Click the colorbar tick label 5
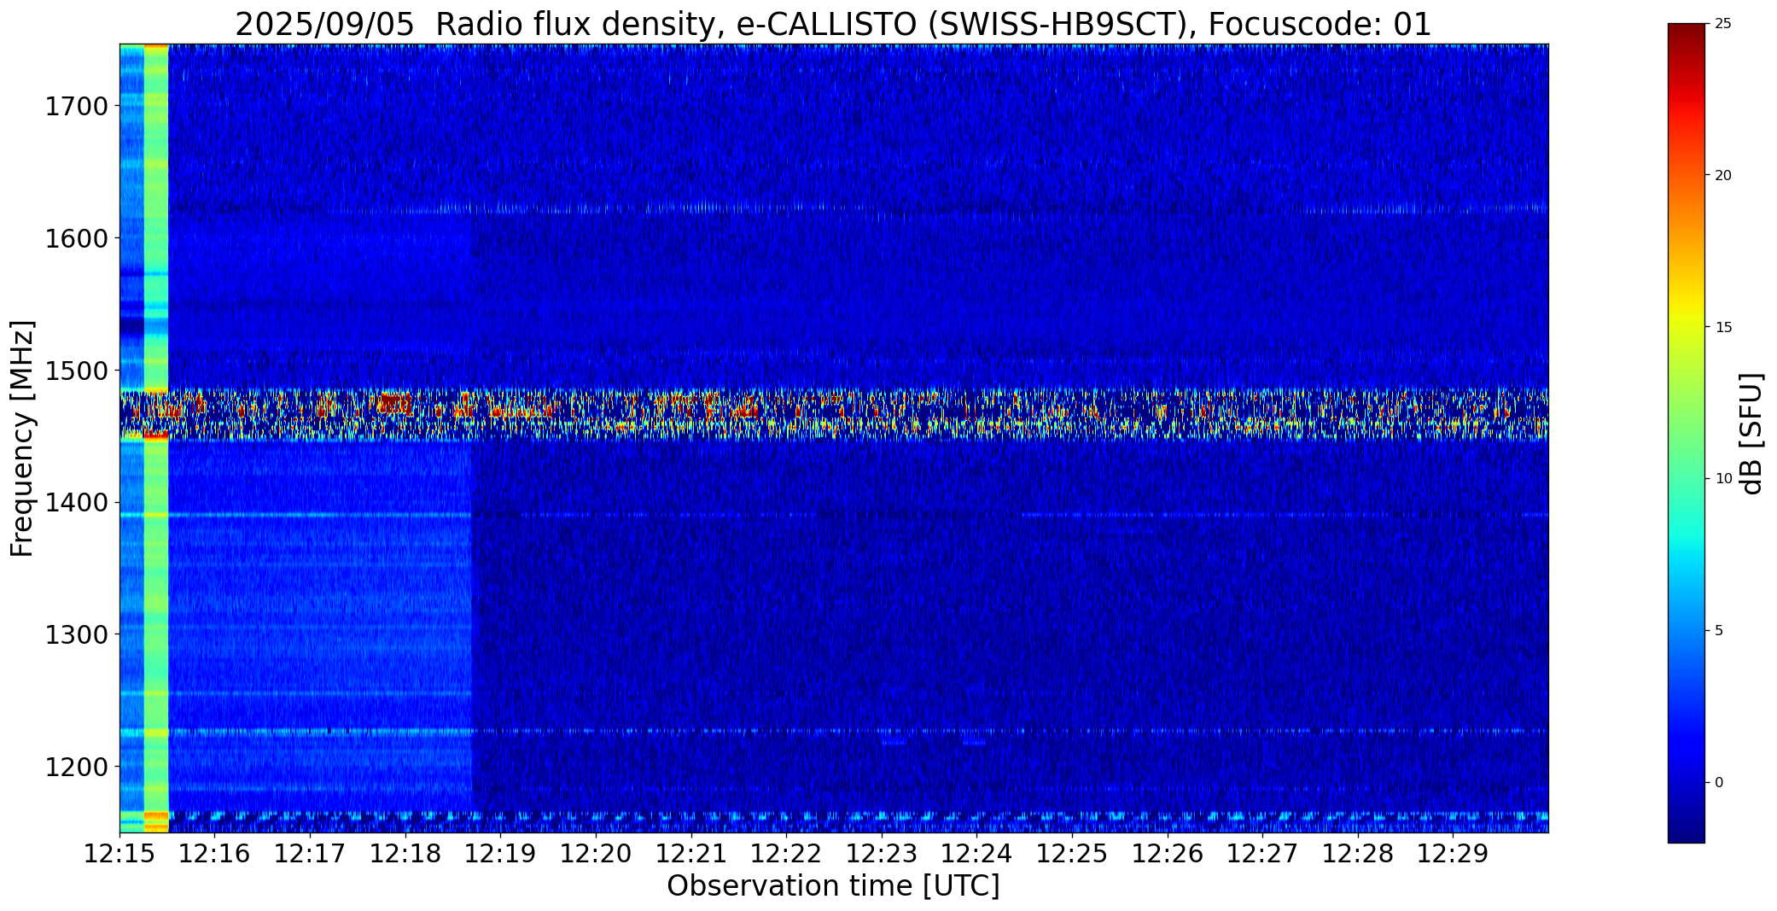The height and width of the screenshot is (911, 1777). 1719,631
